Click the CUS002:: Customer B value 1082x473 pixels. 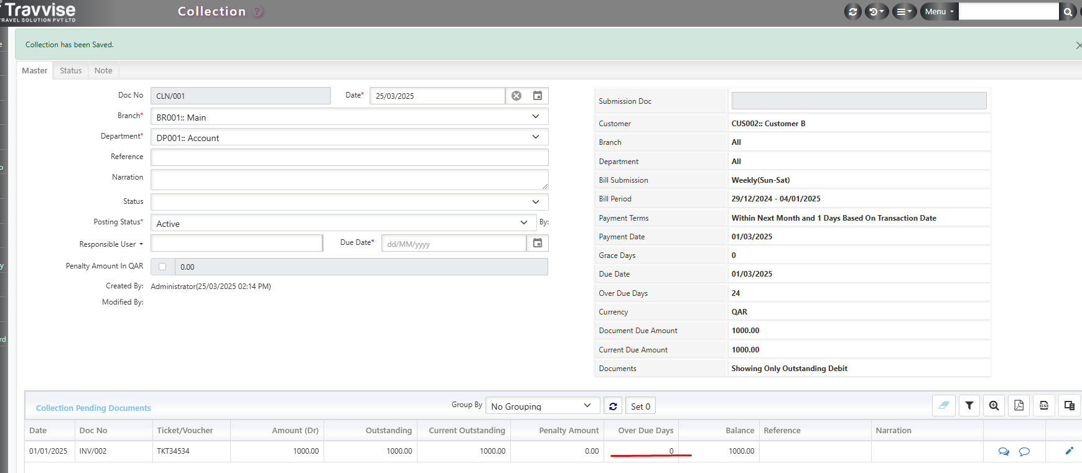tap(768, 124)
